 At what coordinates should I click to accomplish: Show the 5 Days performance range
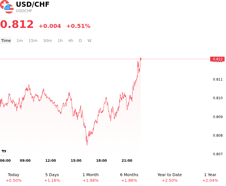click(x=52, y=178)
